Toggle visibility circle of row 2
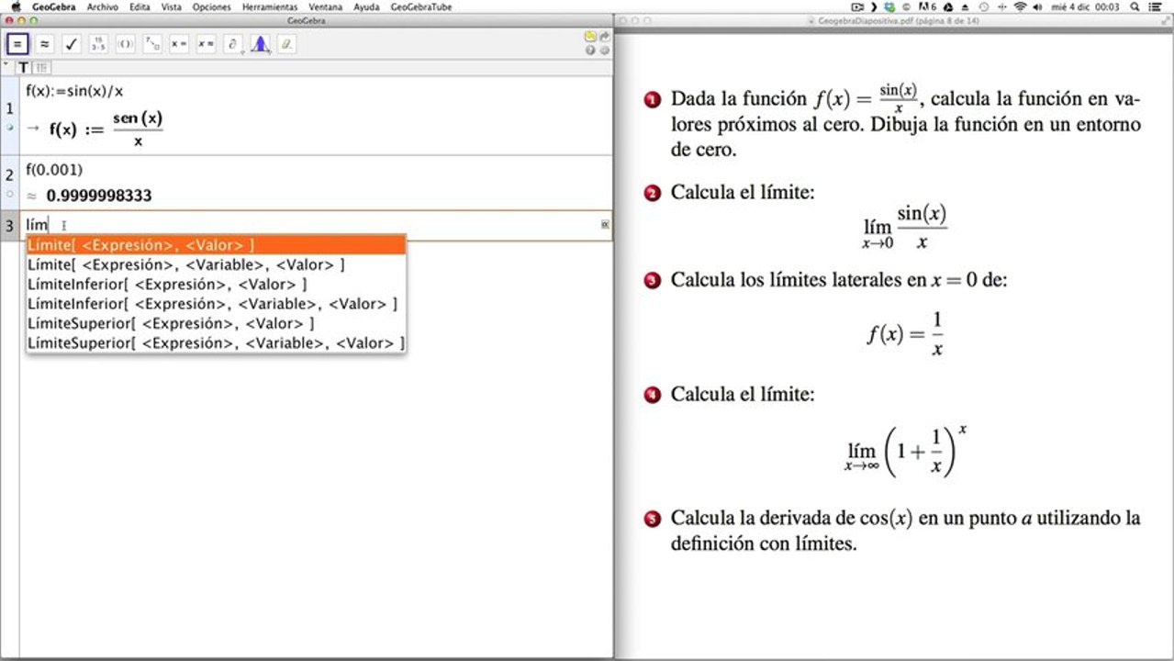The height and width of the screenshot is (661, 1174). (x=9, y=194)
